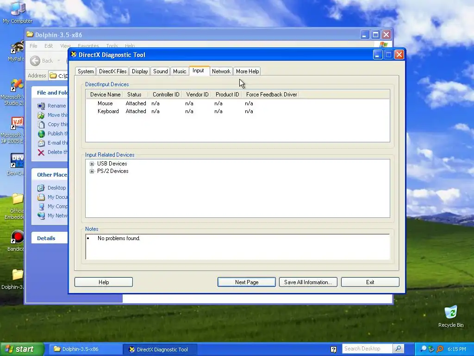Click the Back arrow in Dolphin-3.5-x86 window
474x356 pixels.
[x=35, y=61]
